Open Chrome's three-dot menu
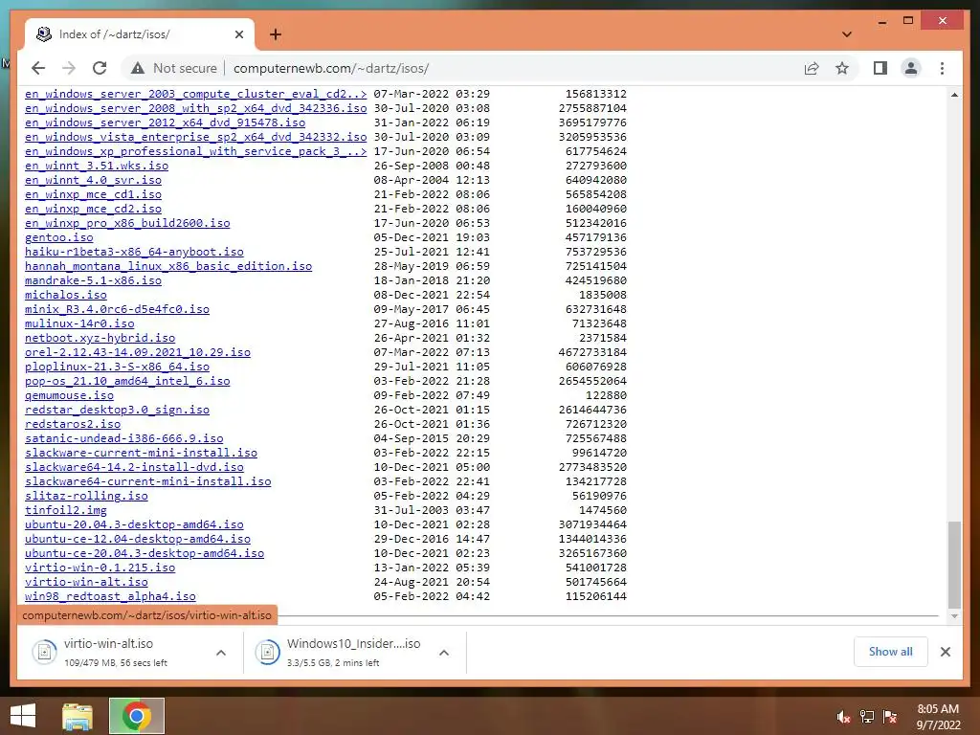This screenshot has height=735, width=980. point(942,68)
